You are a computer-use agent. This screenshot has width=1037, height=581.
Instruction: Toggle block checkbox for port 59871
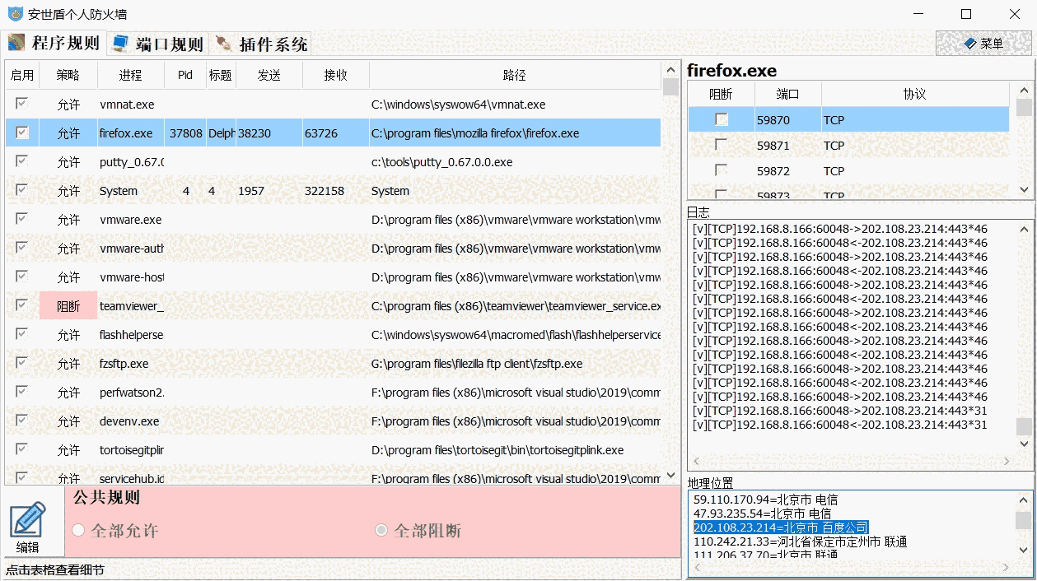click(721, 145)
